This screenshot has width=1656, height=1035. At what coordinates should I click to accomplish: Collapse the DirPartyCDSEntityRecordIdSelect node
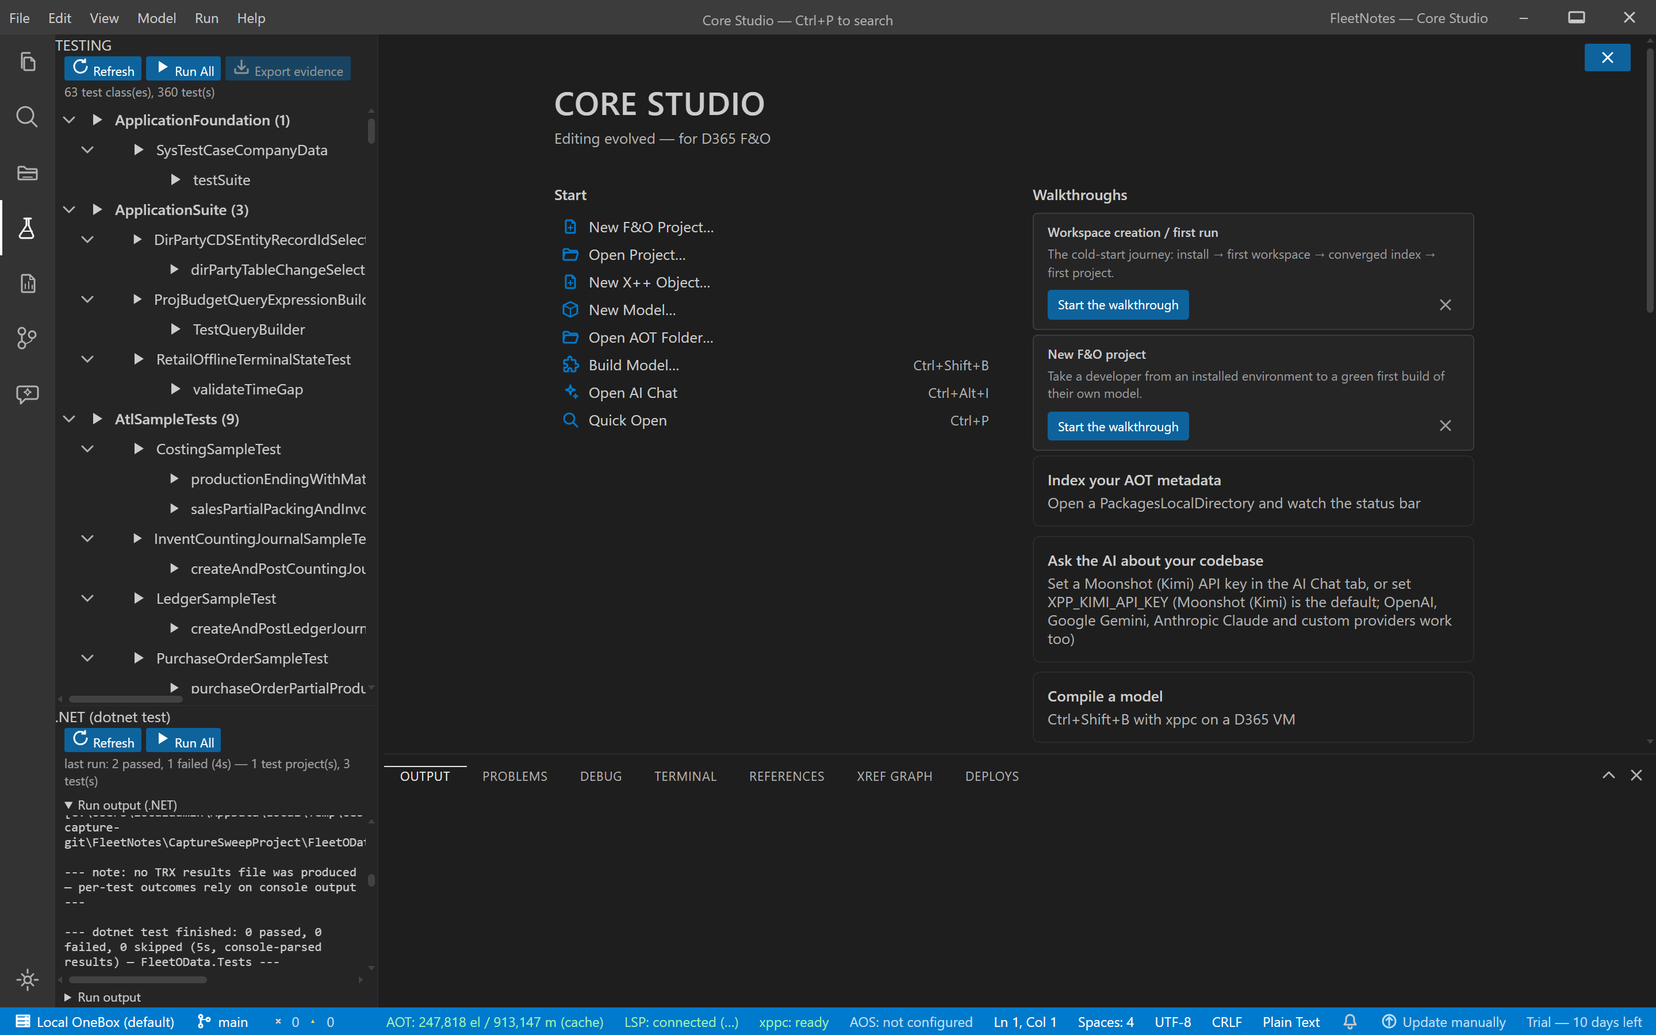click(x=87, y=239)
